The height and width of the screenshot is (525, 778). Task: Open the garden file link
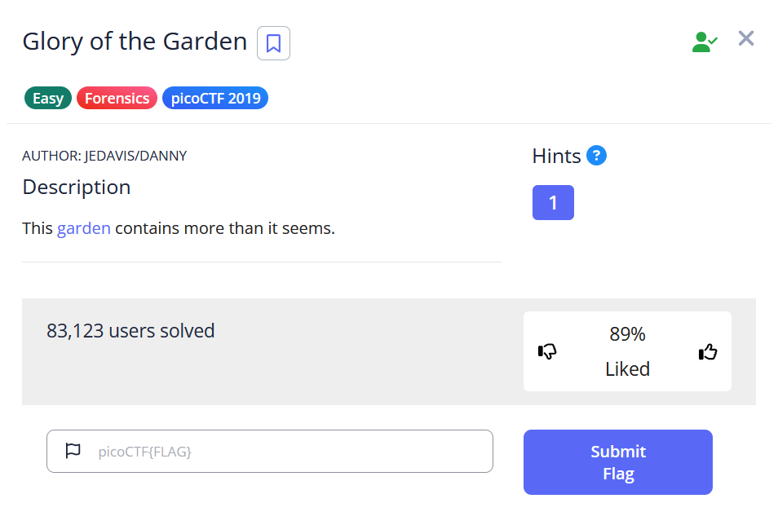coord(83,228)
